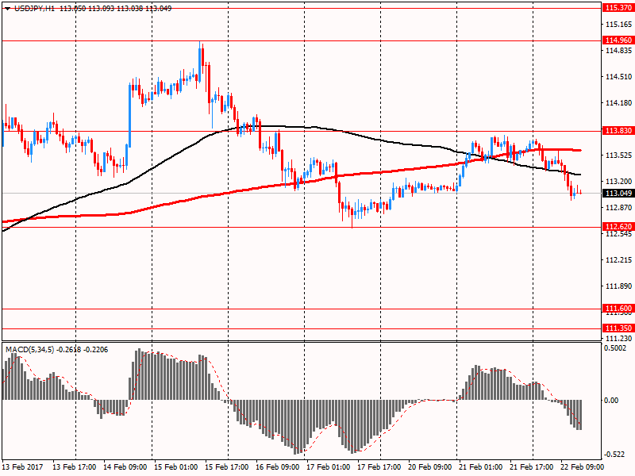The height and width of the screenshot is (476, 635).
Task: Click the current price tag 113.049
Action: 618,193
